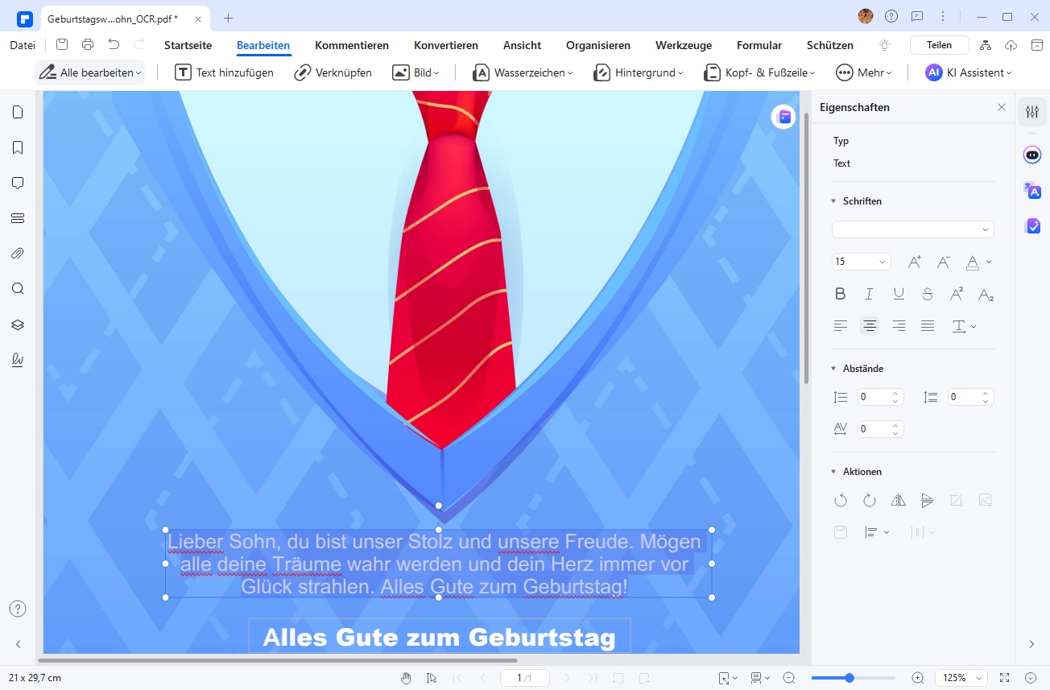Toggle strikethrough formatting
The height and width of the screenshot is (690, 1050).
[928, 294]
